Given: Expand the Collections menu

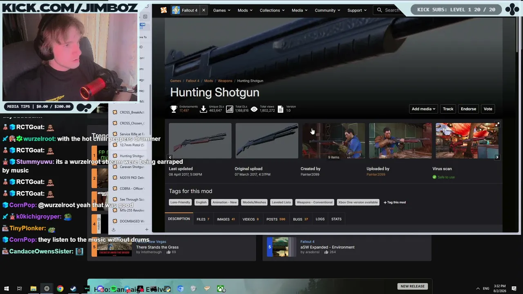Looking at the screenshot, I should click(x=273, y=10).
